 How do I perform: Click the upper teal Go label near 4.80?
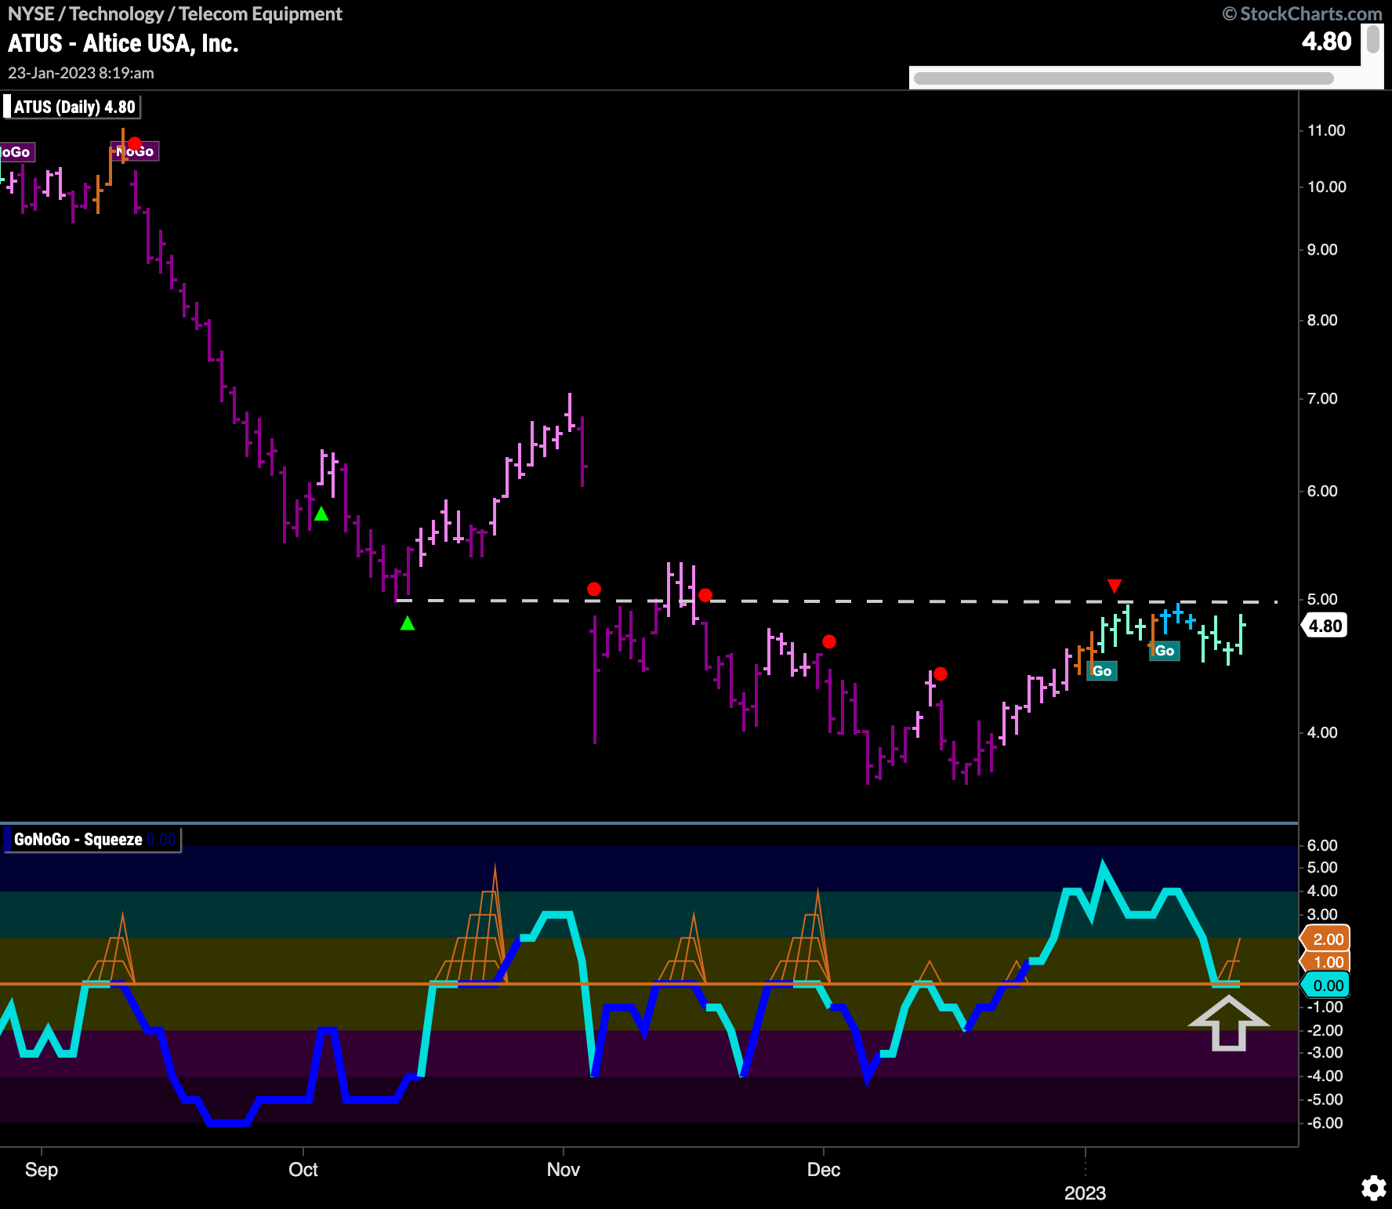coord(1165,651)
